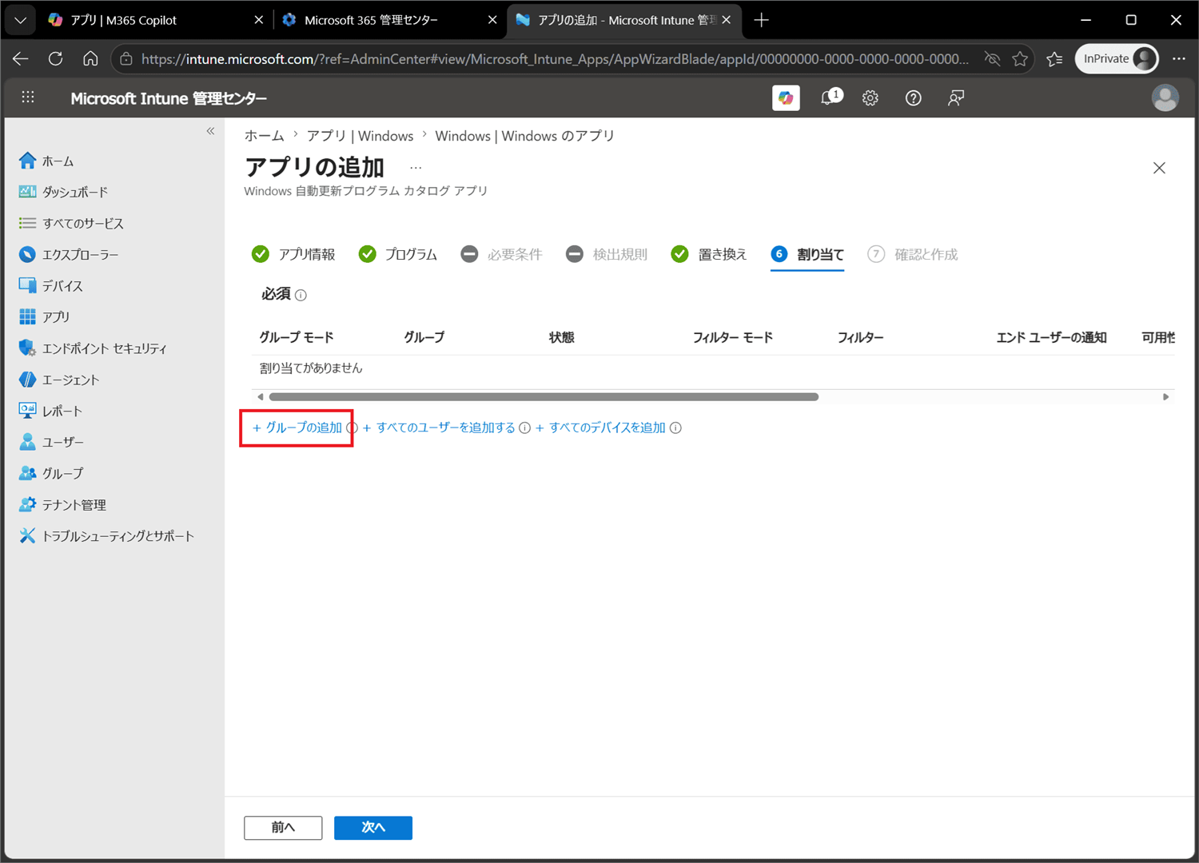Switch to the プログラム step
1199x863 pixels.
tap(398, 254)
